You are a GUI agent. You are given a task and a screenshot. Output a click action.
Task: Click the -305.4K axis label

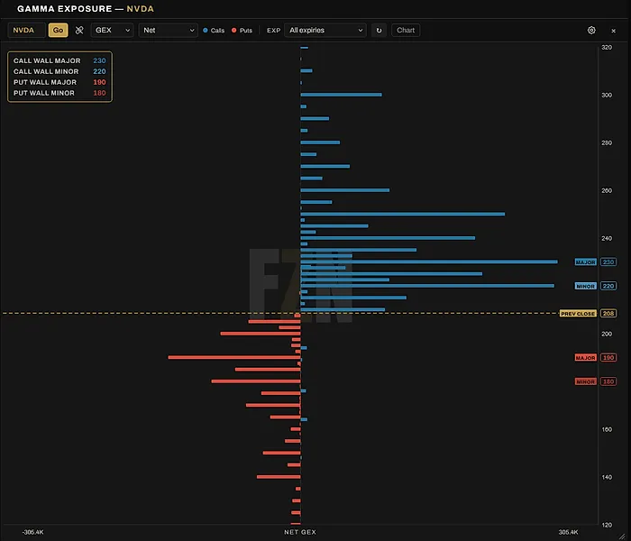pos(32,532)
